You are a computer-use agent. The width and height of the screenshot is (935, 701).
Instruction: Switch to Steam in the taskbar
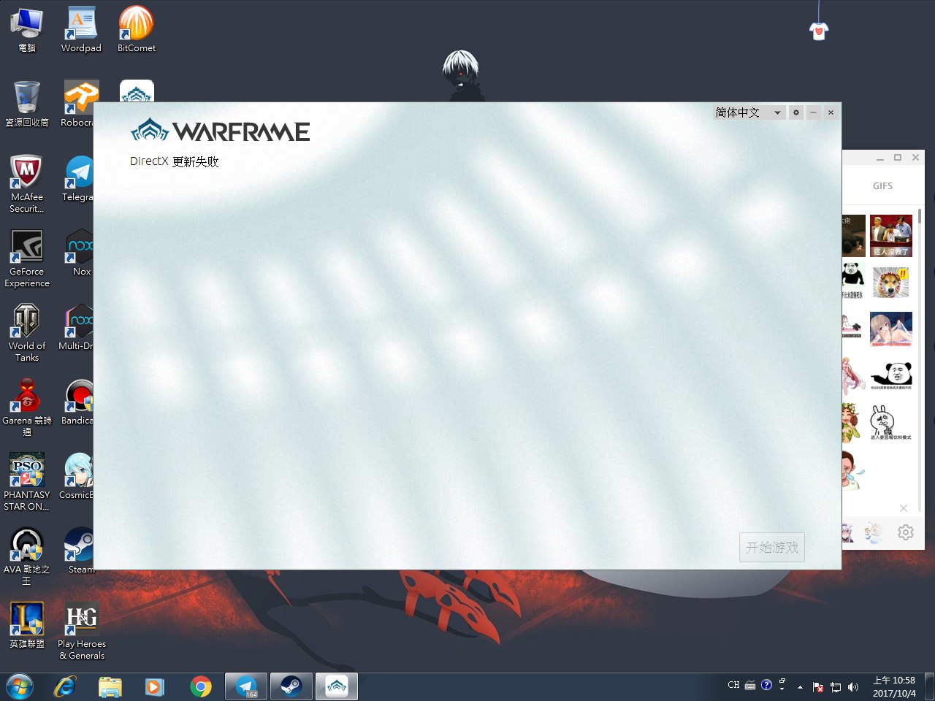pos(291,686)
